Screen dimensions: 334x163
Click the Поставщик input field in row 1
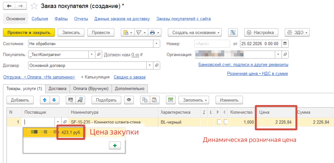[39, 122]
